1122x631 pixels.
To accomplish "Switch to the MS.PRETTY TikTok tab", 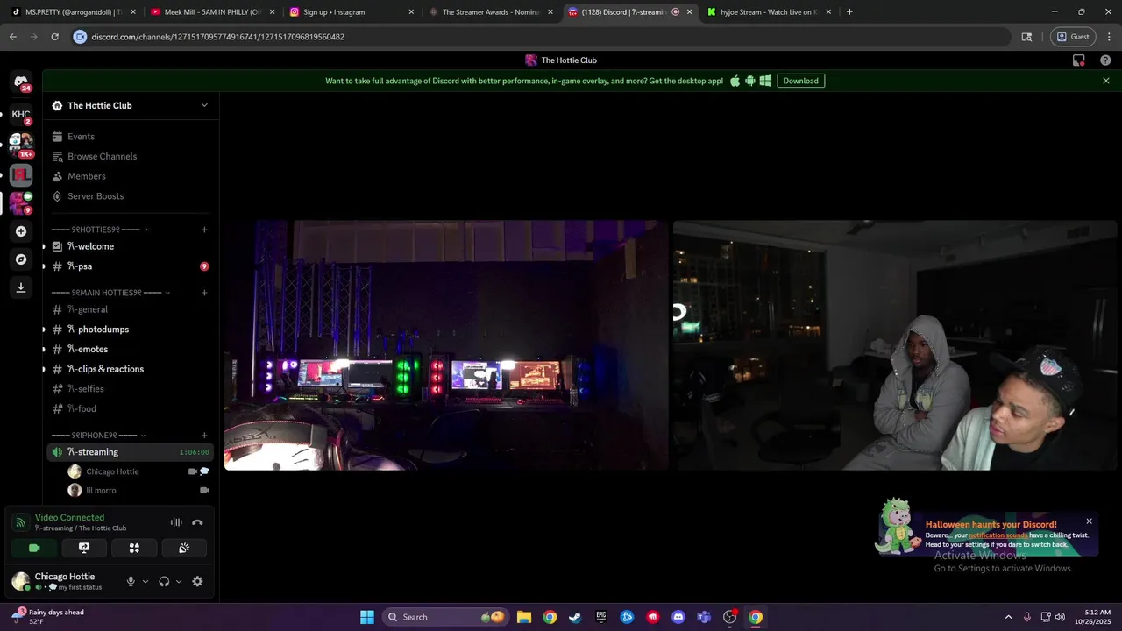I will pos(73,12).
